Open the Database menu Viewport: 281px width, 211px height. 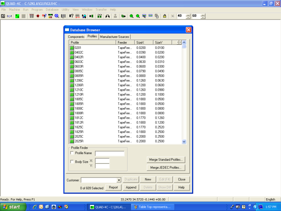(x=52, y=10)
